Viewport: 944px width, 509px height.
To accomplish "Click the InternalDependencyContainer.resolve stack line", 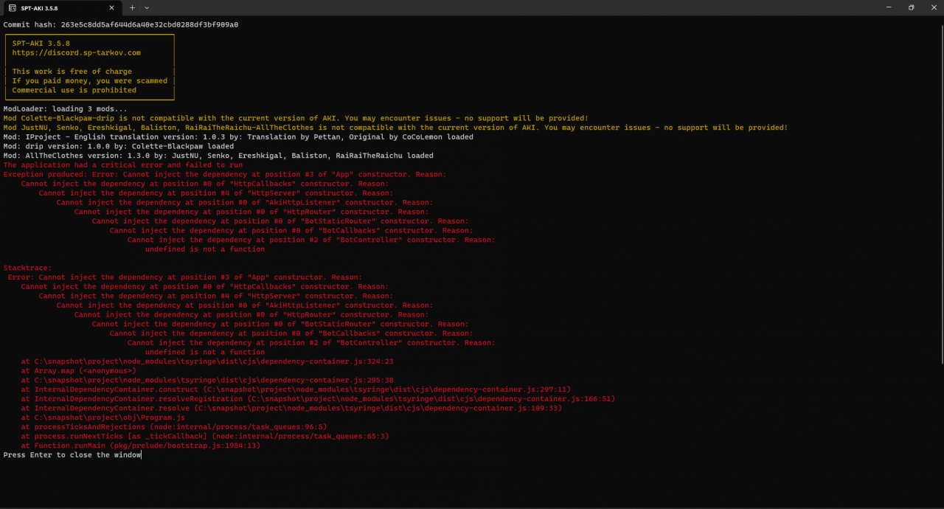I will [291, 408].
